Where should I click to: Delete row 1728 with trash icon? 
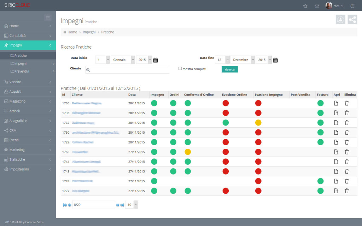coord(346,181)
